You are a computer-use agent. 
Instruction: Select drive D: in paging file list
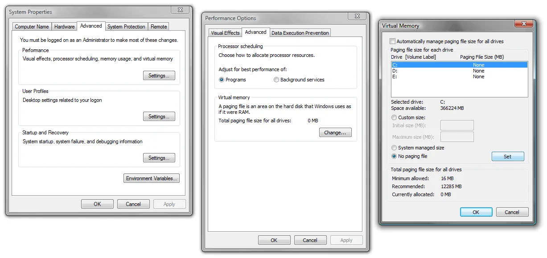(x=459, y=71)
